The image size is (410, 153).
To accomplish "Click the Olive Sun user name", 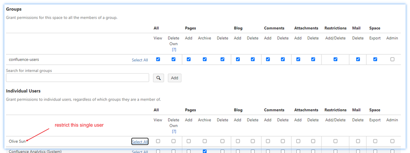I will coord(17,141).
